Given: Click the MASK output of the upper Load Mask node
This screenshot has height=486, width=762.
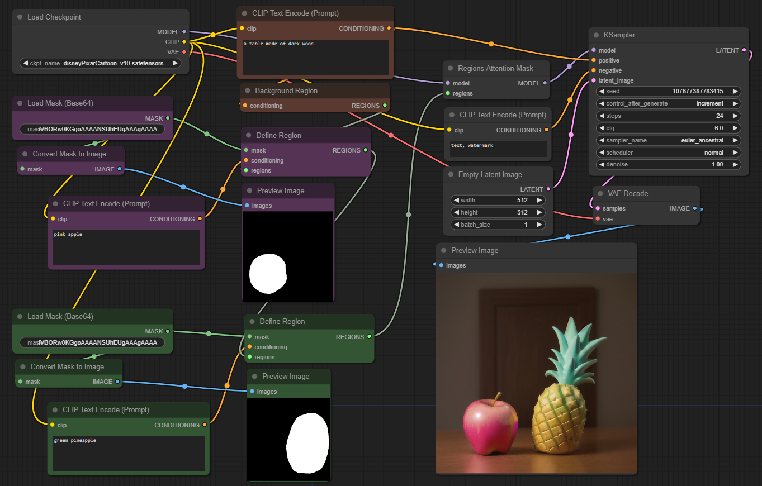Looking at the screenshot, I should click(x=168, y=118).
